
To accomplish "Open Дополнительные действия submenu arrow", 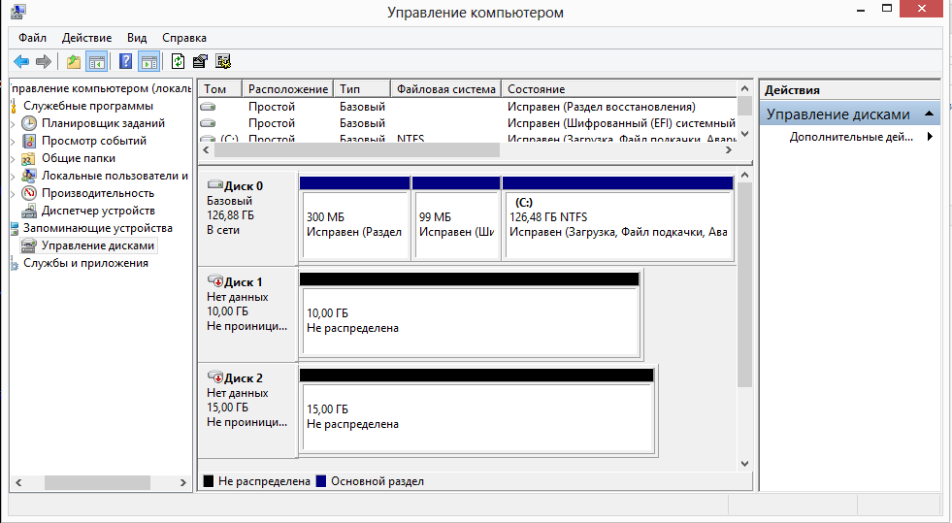I will click(930, 137).
